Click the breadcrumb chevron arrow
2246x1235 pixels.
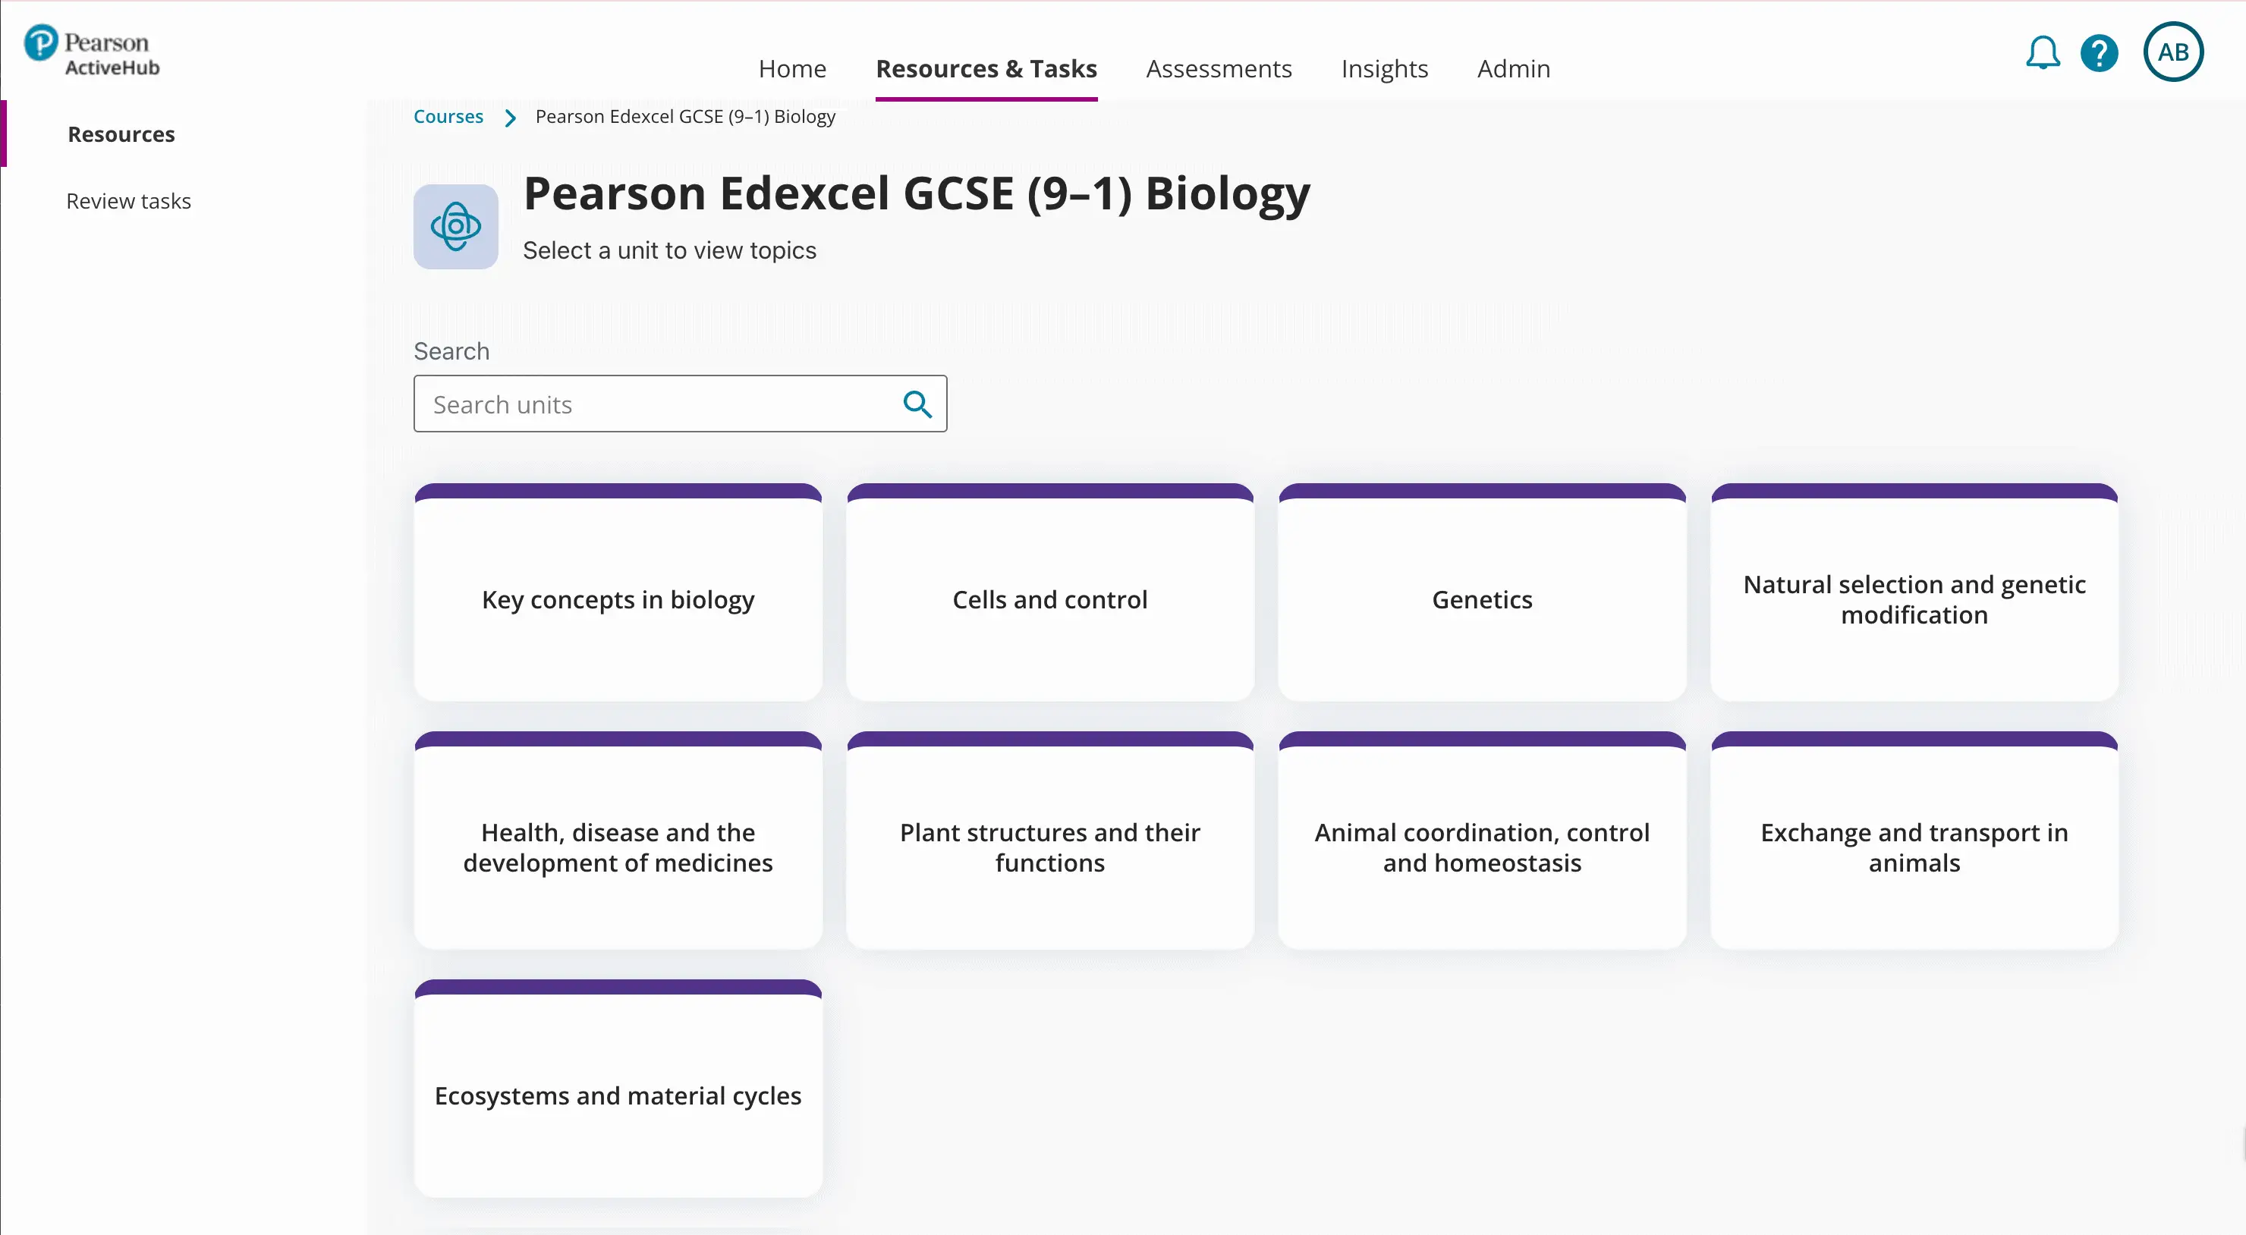(510, 118)
